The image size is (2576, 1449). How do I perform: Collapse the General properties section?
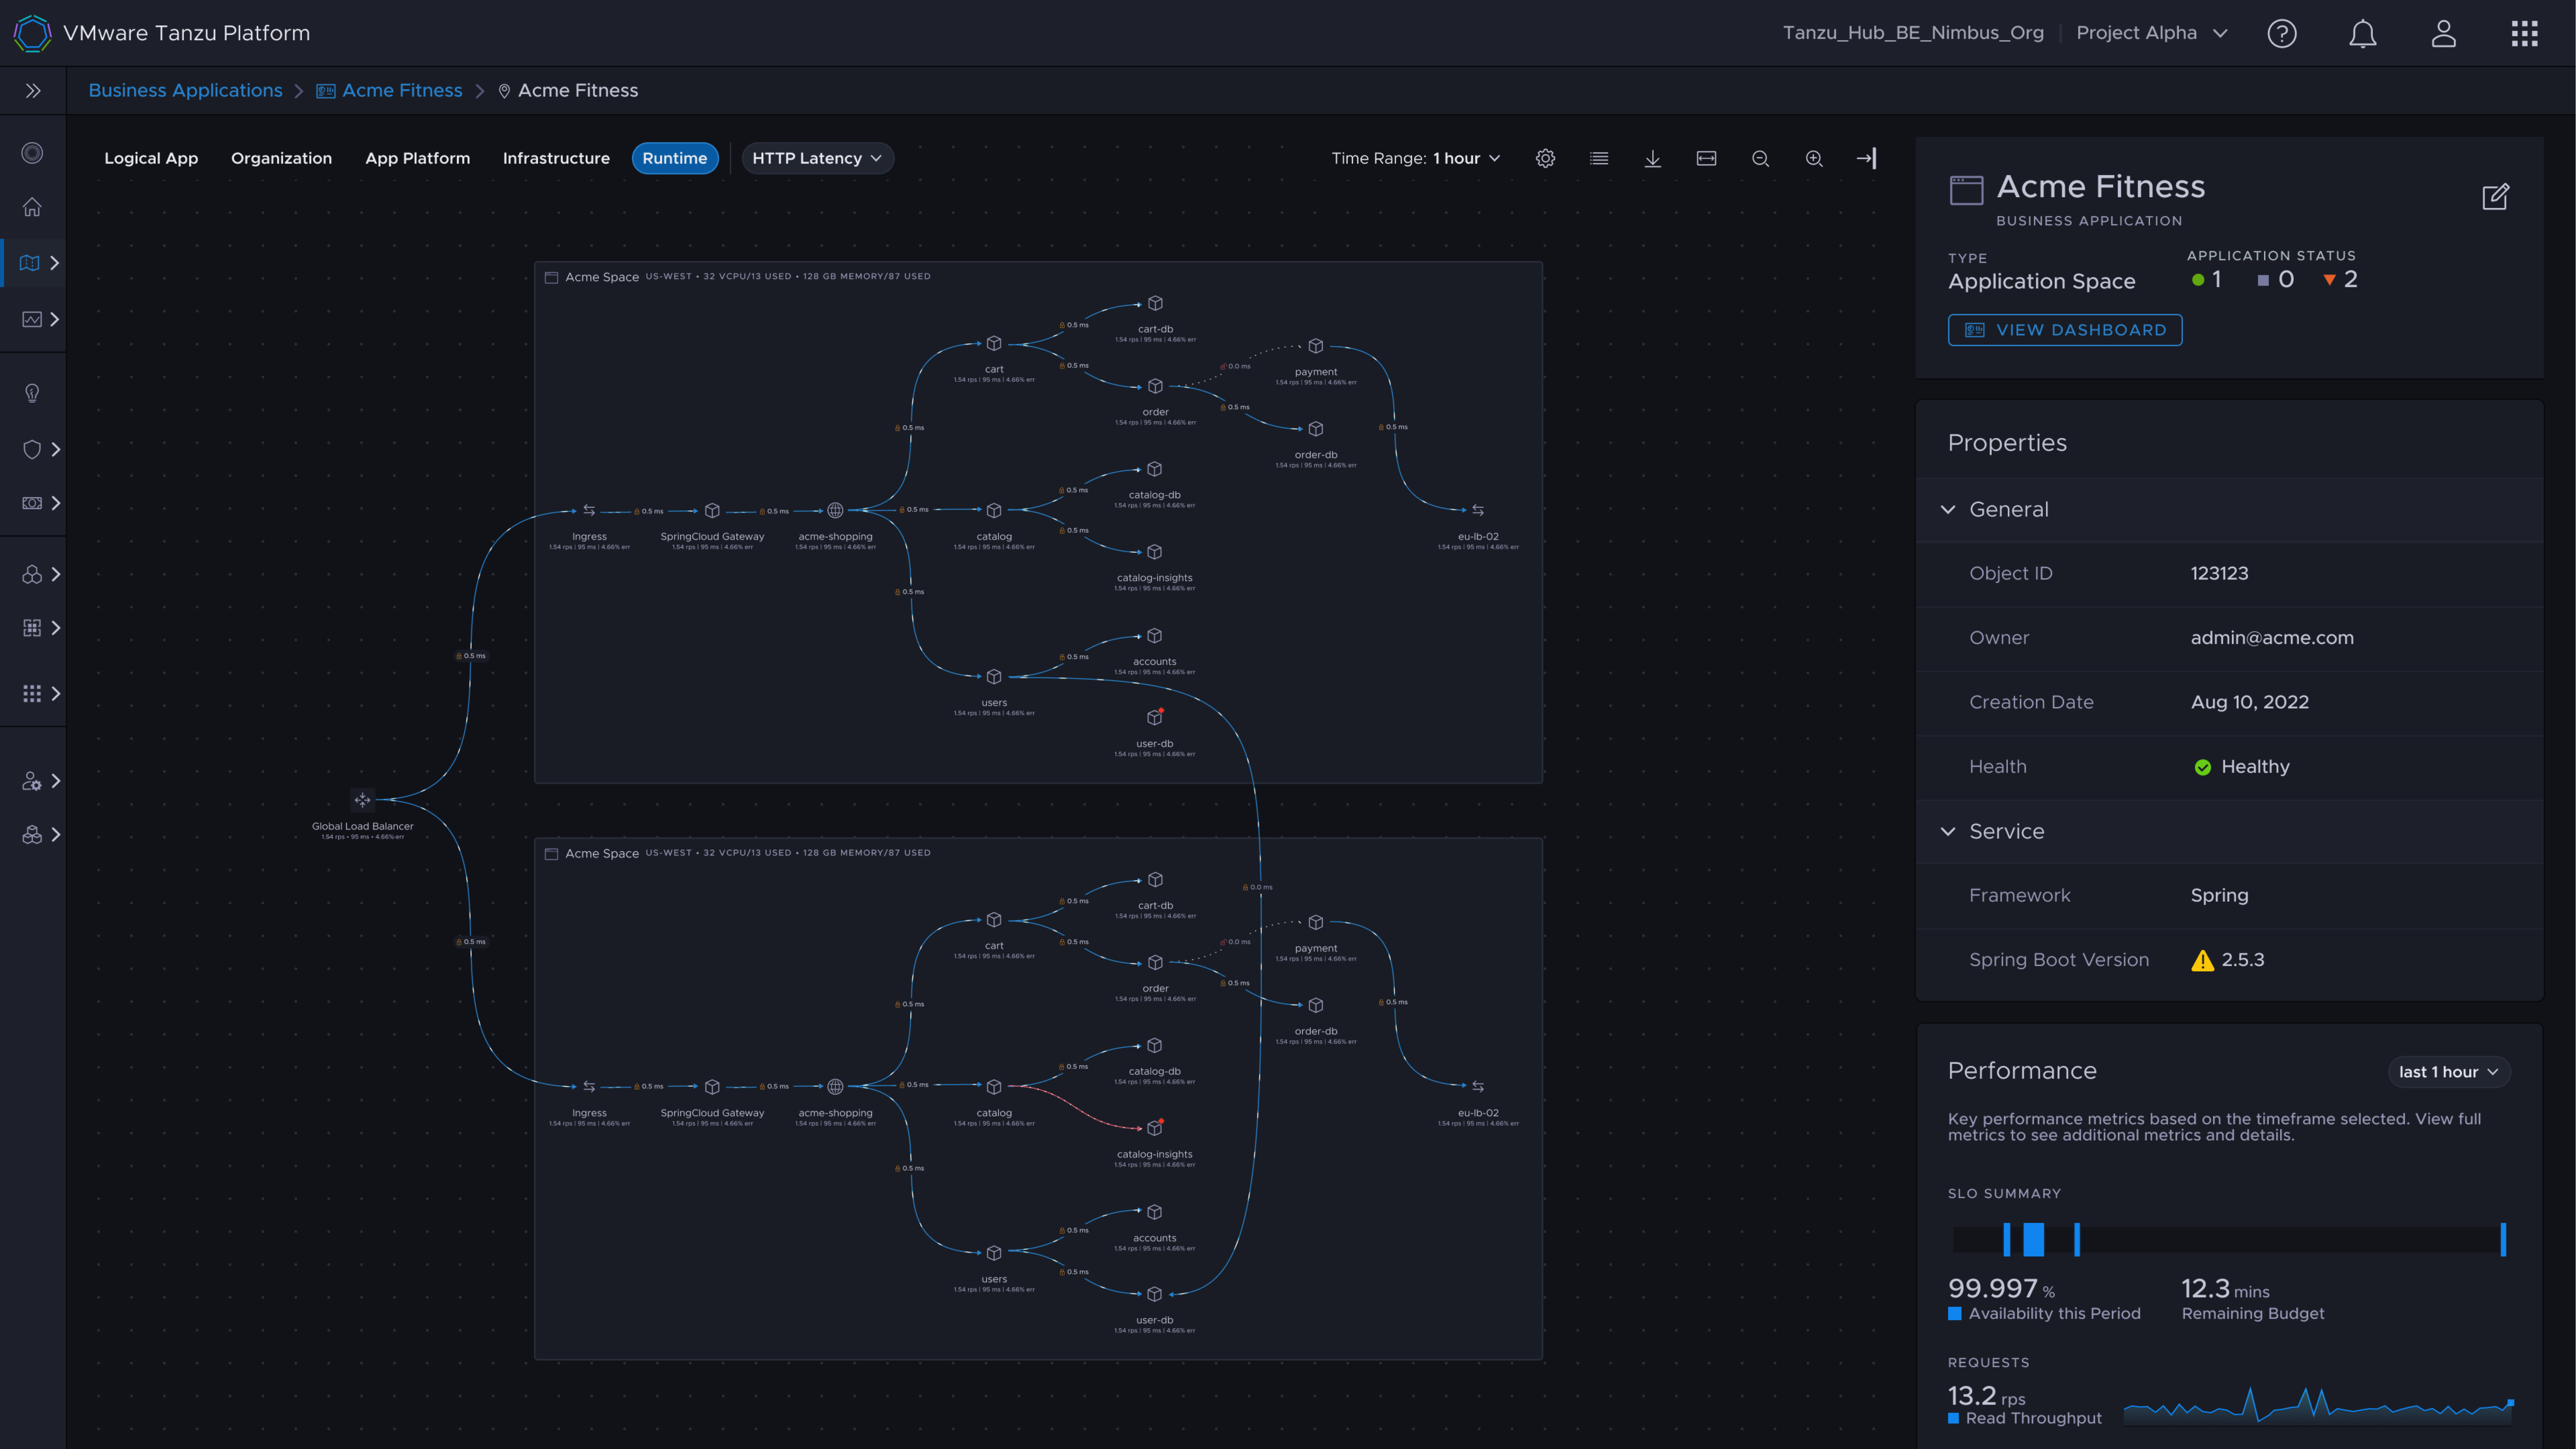[1948, 510]
